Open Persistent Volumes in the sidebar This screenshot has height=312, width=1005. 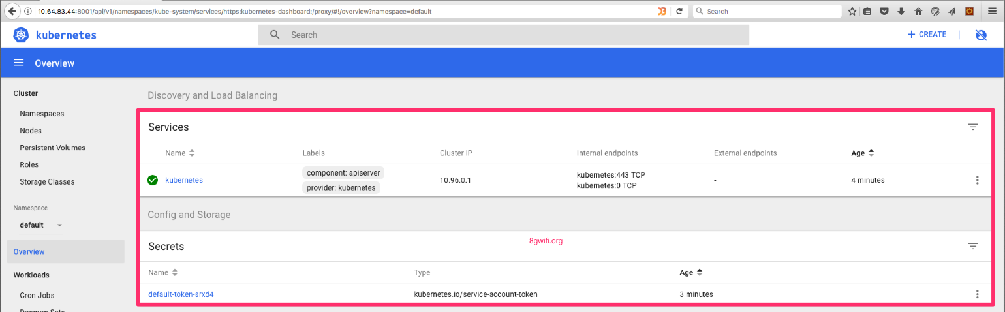pos(52,148)
